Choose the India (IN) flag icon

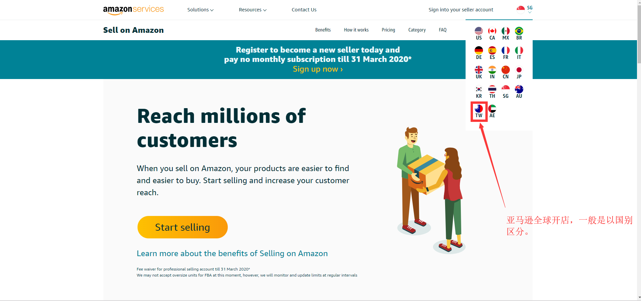[x=492, y=70]
